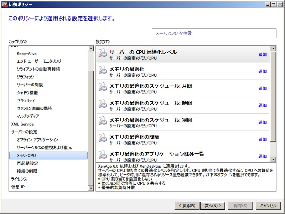Click the settings list scroll-down arrow

coord(273,159)
